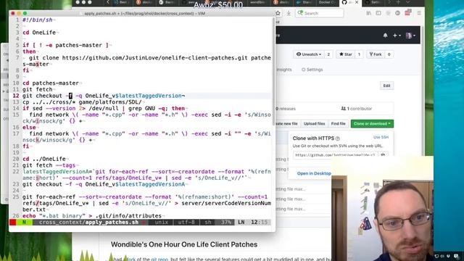
Task: View the 1 contributor link
Action: point(356,109)
